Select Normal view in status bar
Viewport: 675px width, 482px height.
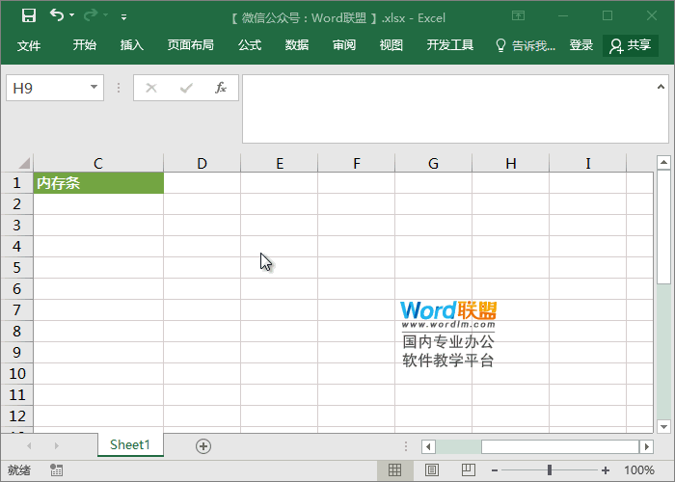click(394, 470)
